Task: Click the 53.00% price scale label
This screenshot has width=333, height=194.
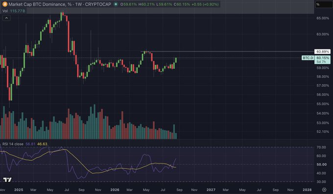Action: (x=323, y=123)
